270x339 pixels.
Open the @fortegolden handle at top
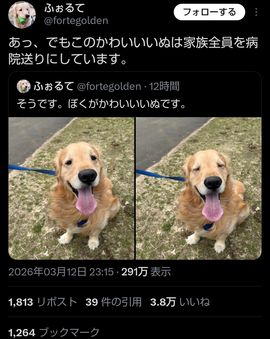pyautogui.click(x=76, y=21)
